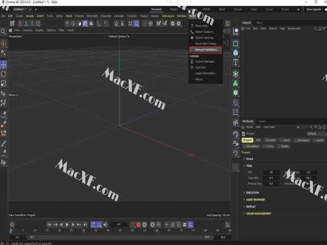Toggle sound speaker icon in timeline

tap(105, 224)
